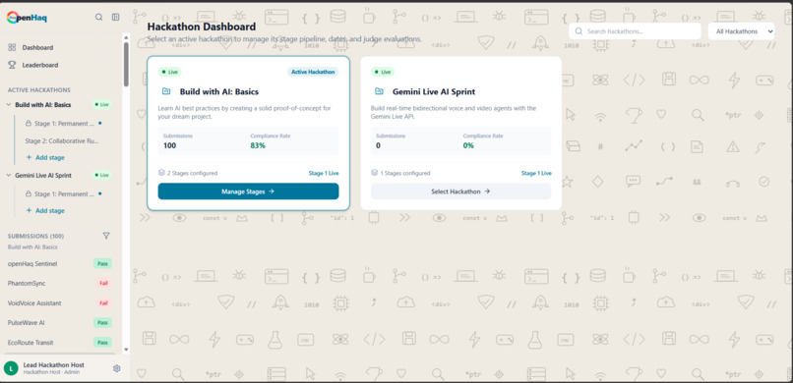Click SUBMISSIONS (100) header
The image size is (793, 383).
35,236
